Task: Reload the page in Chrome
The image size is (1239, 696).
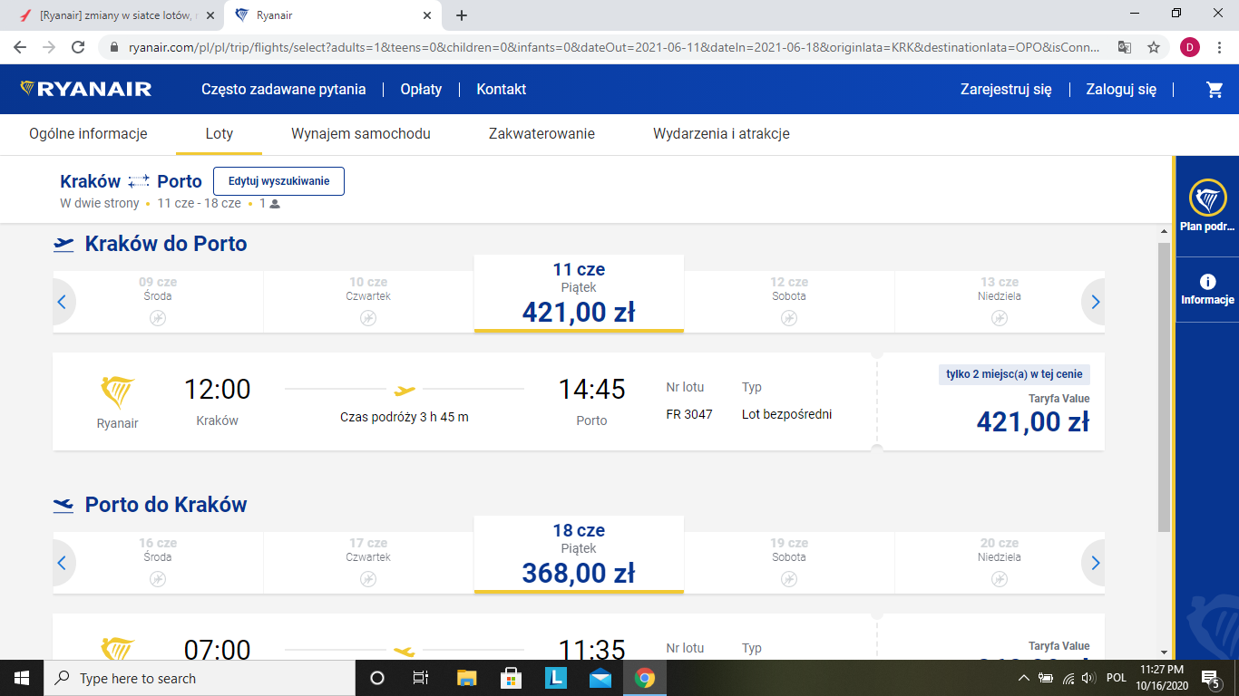Action: click(x=79, y=47)
